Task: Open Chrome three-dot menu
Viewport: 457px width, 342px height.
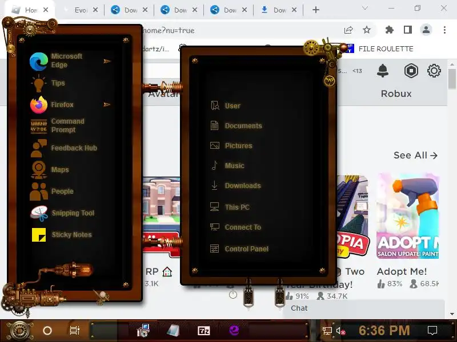Action: coord(444,30)
